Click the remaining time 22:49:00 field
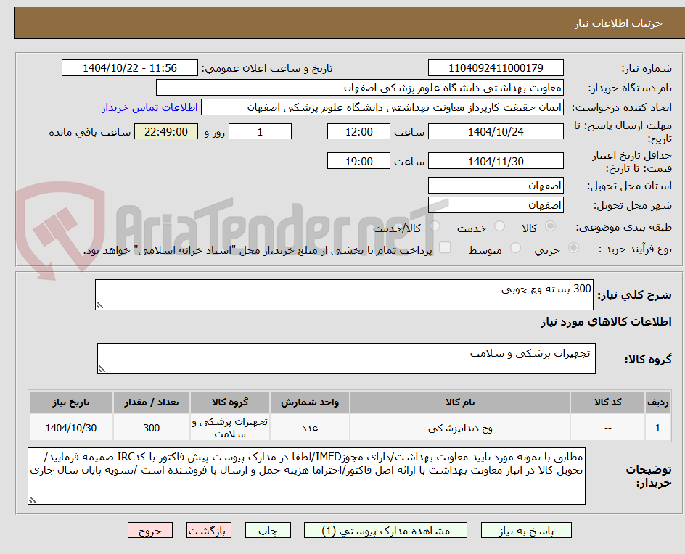Viewport: 685px width, 554px height. (x=166, y=131)
